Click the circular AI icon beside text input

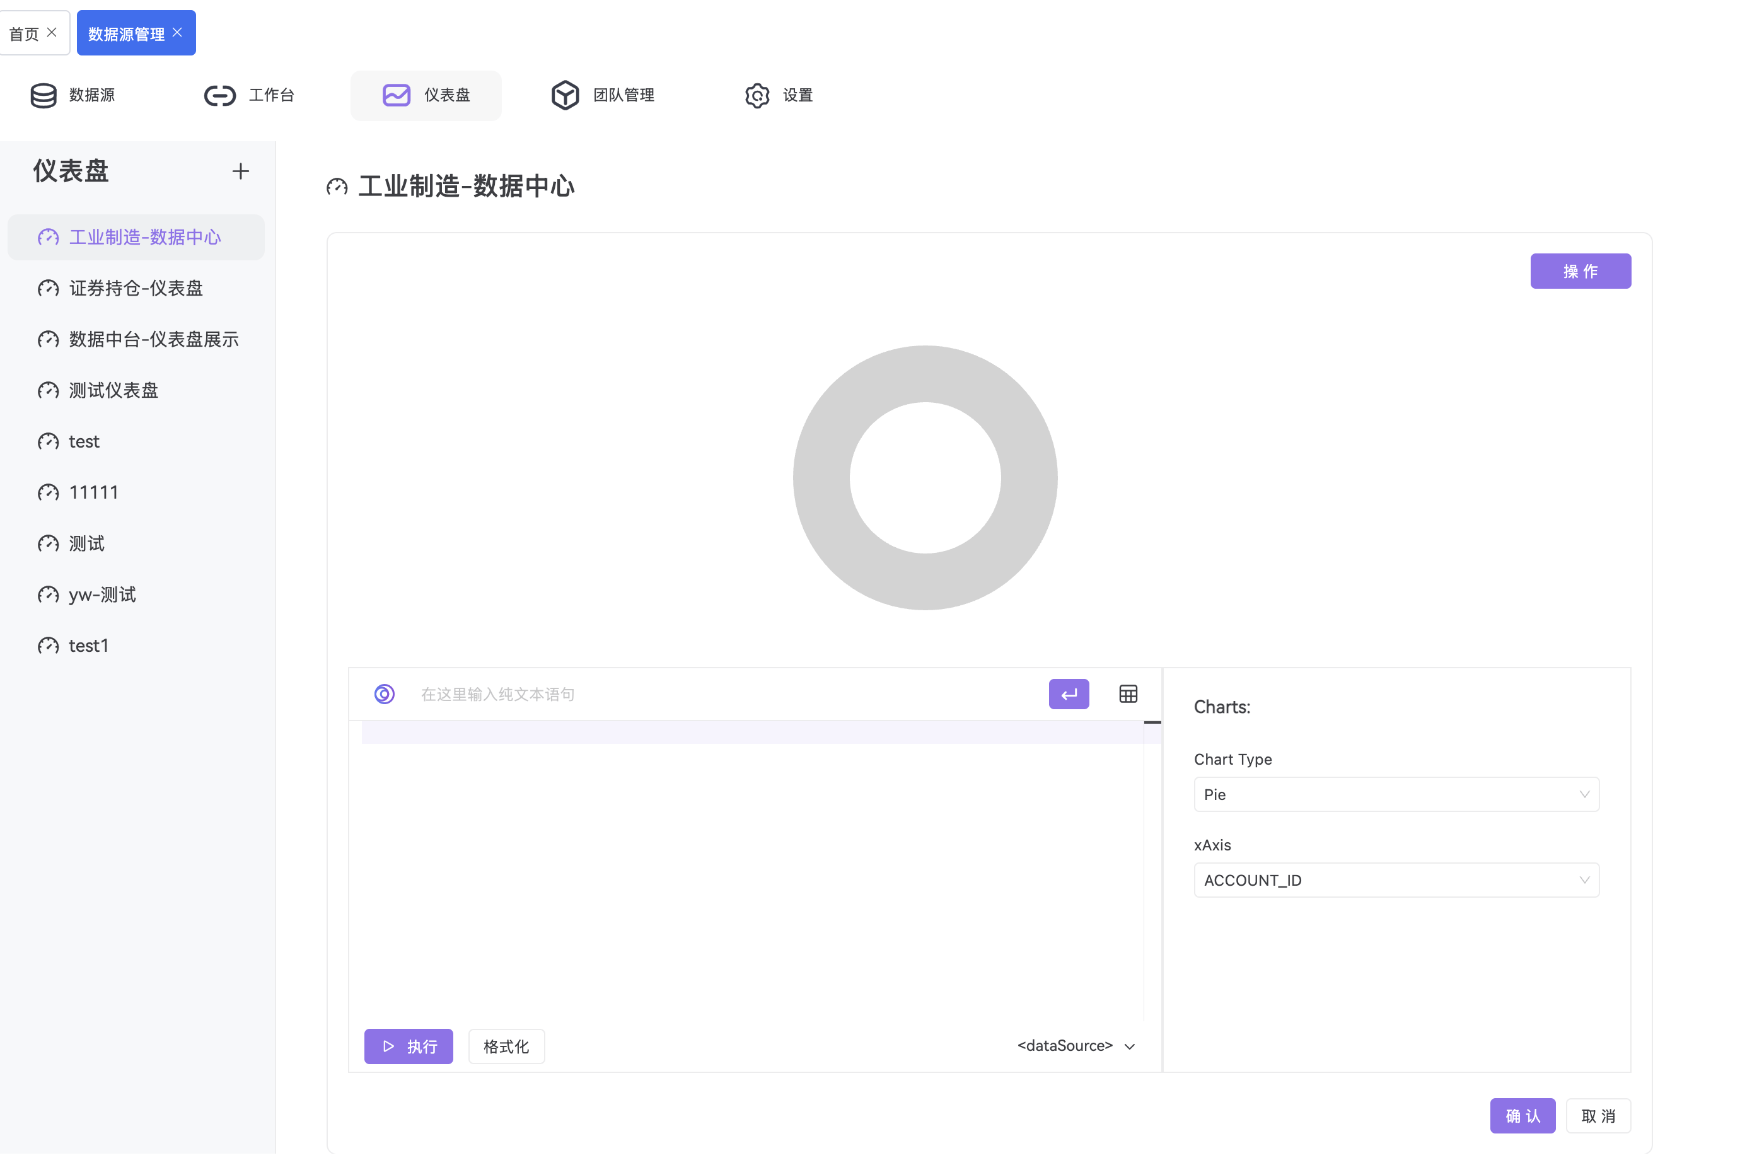(384, 694)
